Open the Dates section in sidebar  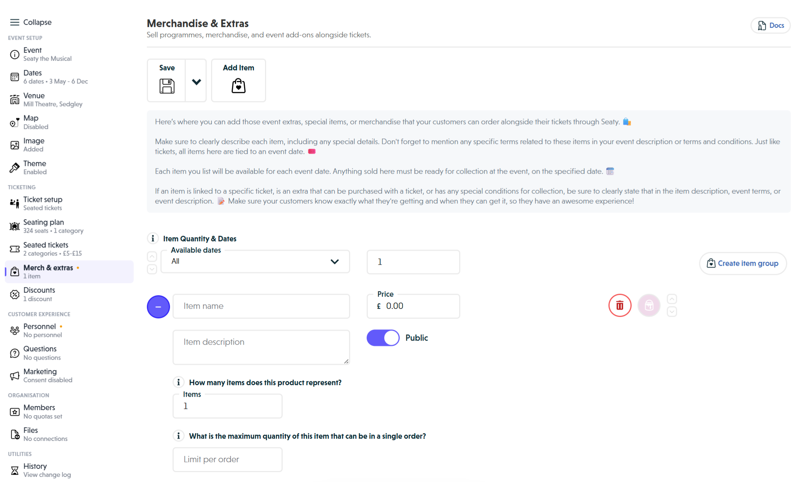[x=32, y=76]
